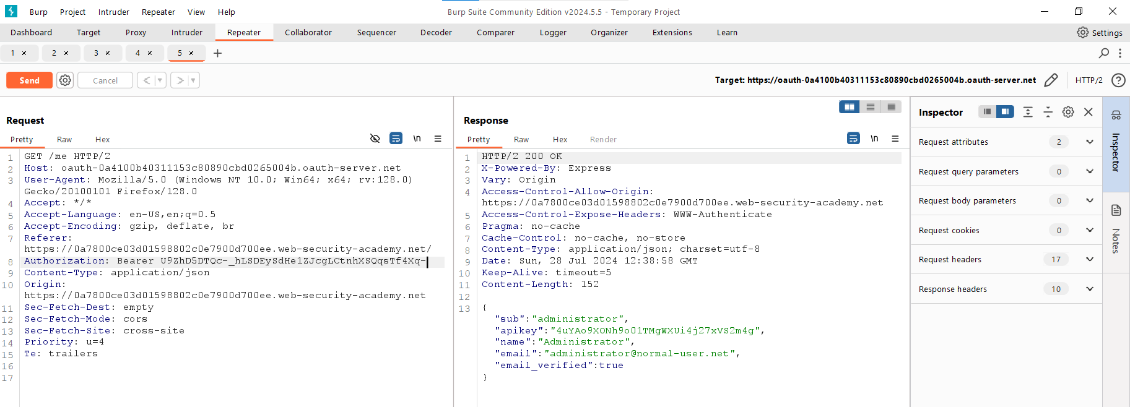Click the HTTP/2 protocol selector
This screenshot has height=407, width=1130.
point(1089,80)
